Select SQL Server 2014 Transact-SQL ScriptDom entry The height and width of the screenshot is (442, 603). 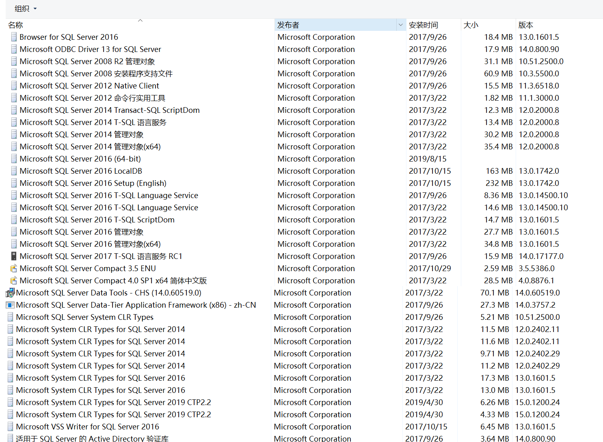(110, 110)
